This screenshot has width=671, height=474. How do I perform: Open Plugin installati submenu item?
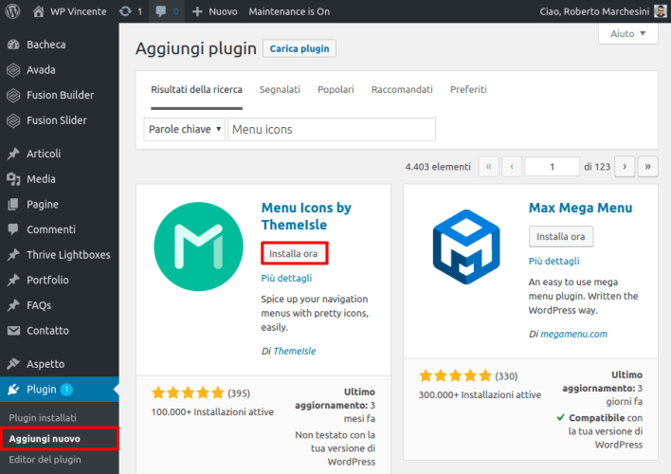[43, 418]
